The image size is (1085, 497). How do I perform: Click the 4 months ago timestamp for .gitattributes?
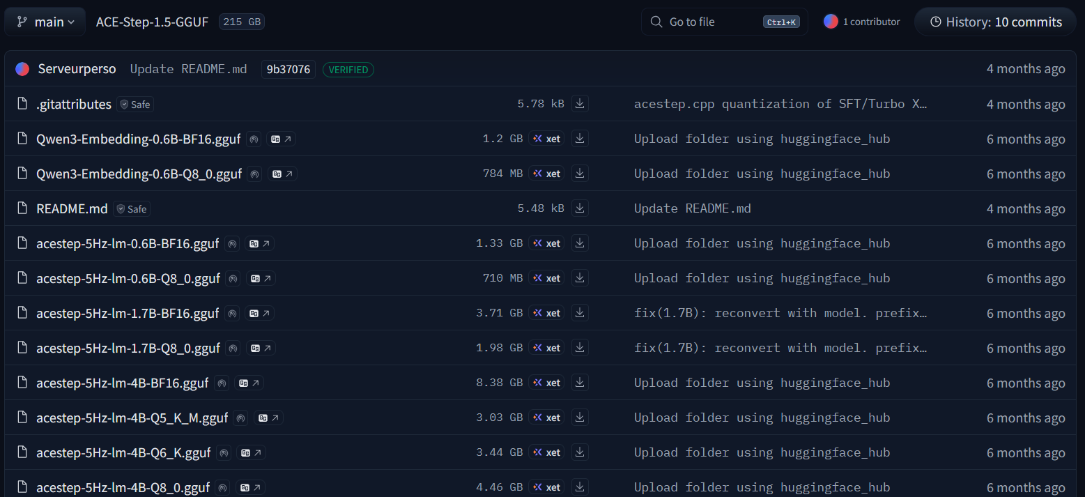(1026, 104)
